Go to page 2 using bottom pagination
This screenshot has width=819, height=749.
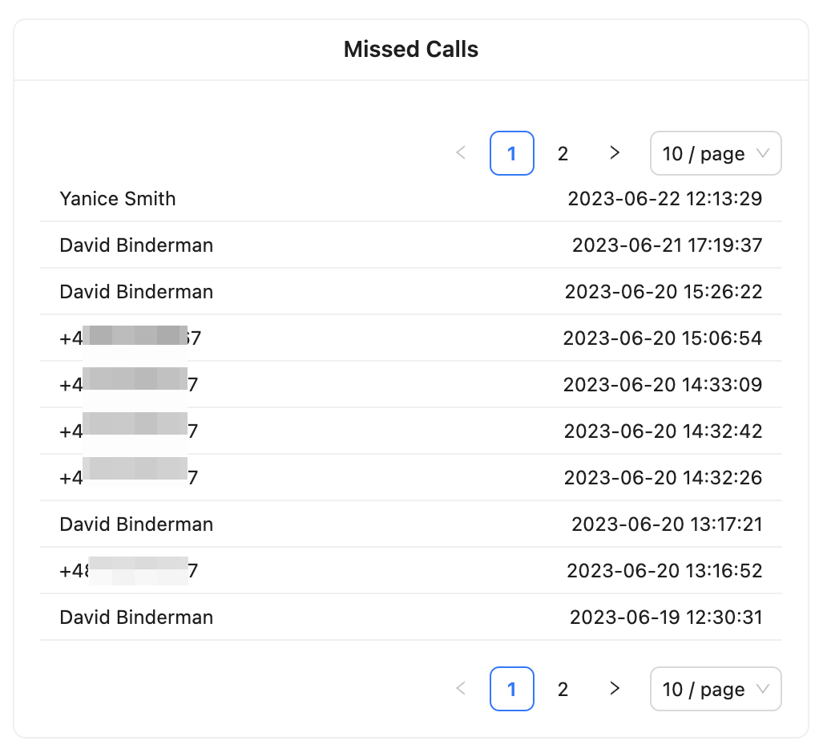pyautogui.click(x=563, y=689)
